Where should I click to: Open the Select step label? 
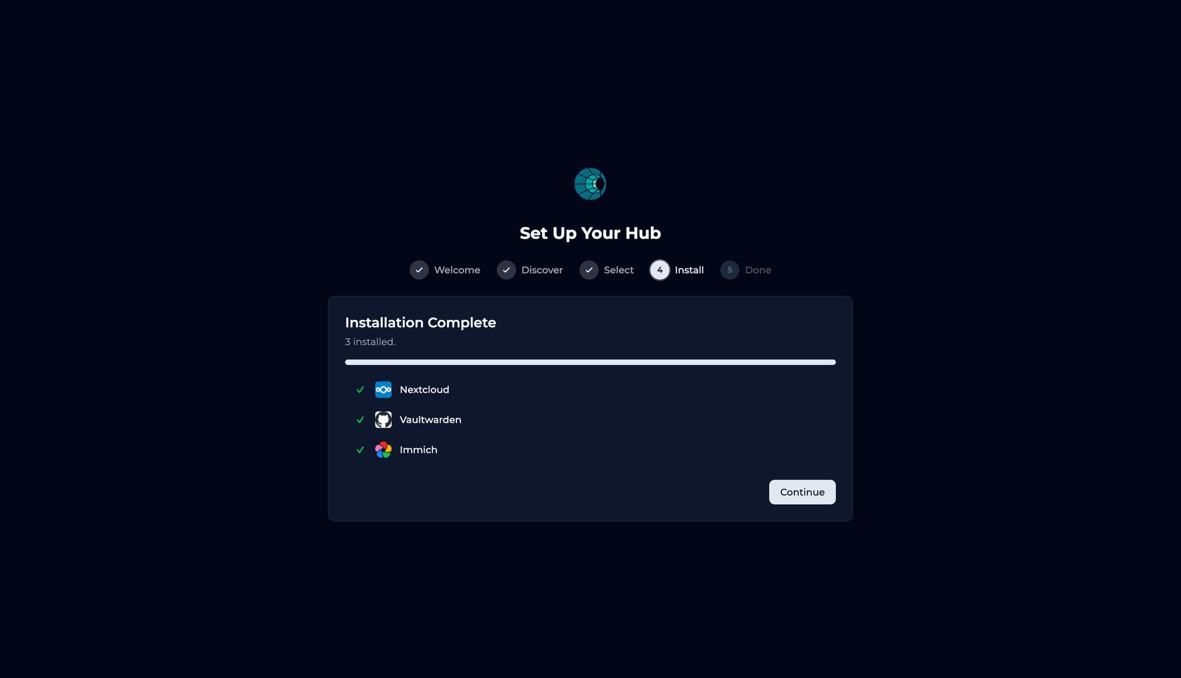tap(618, 270)
